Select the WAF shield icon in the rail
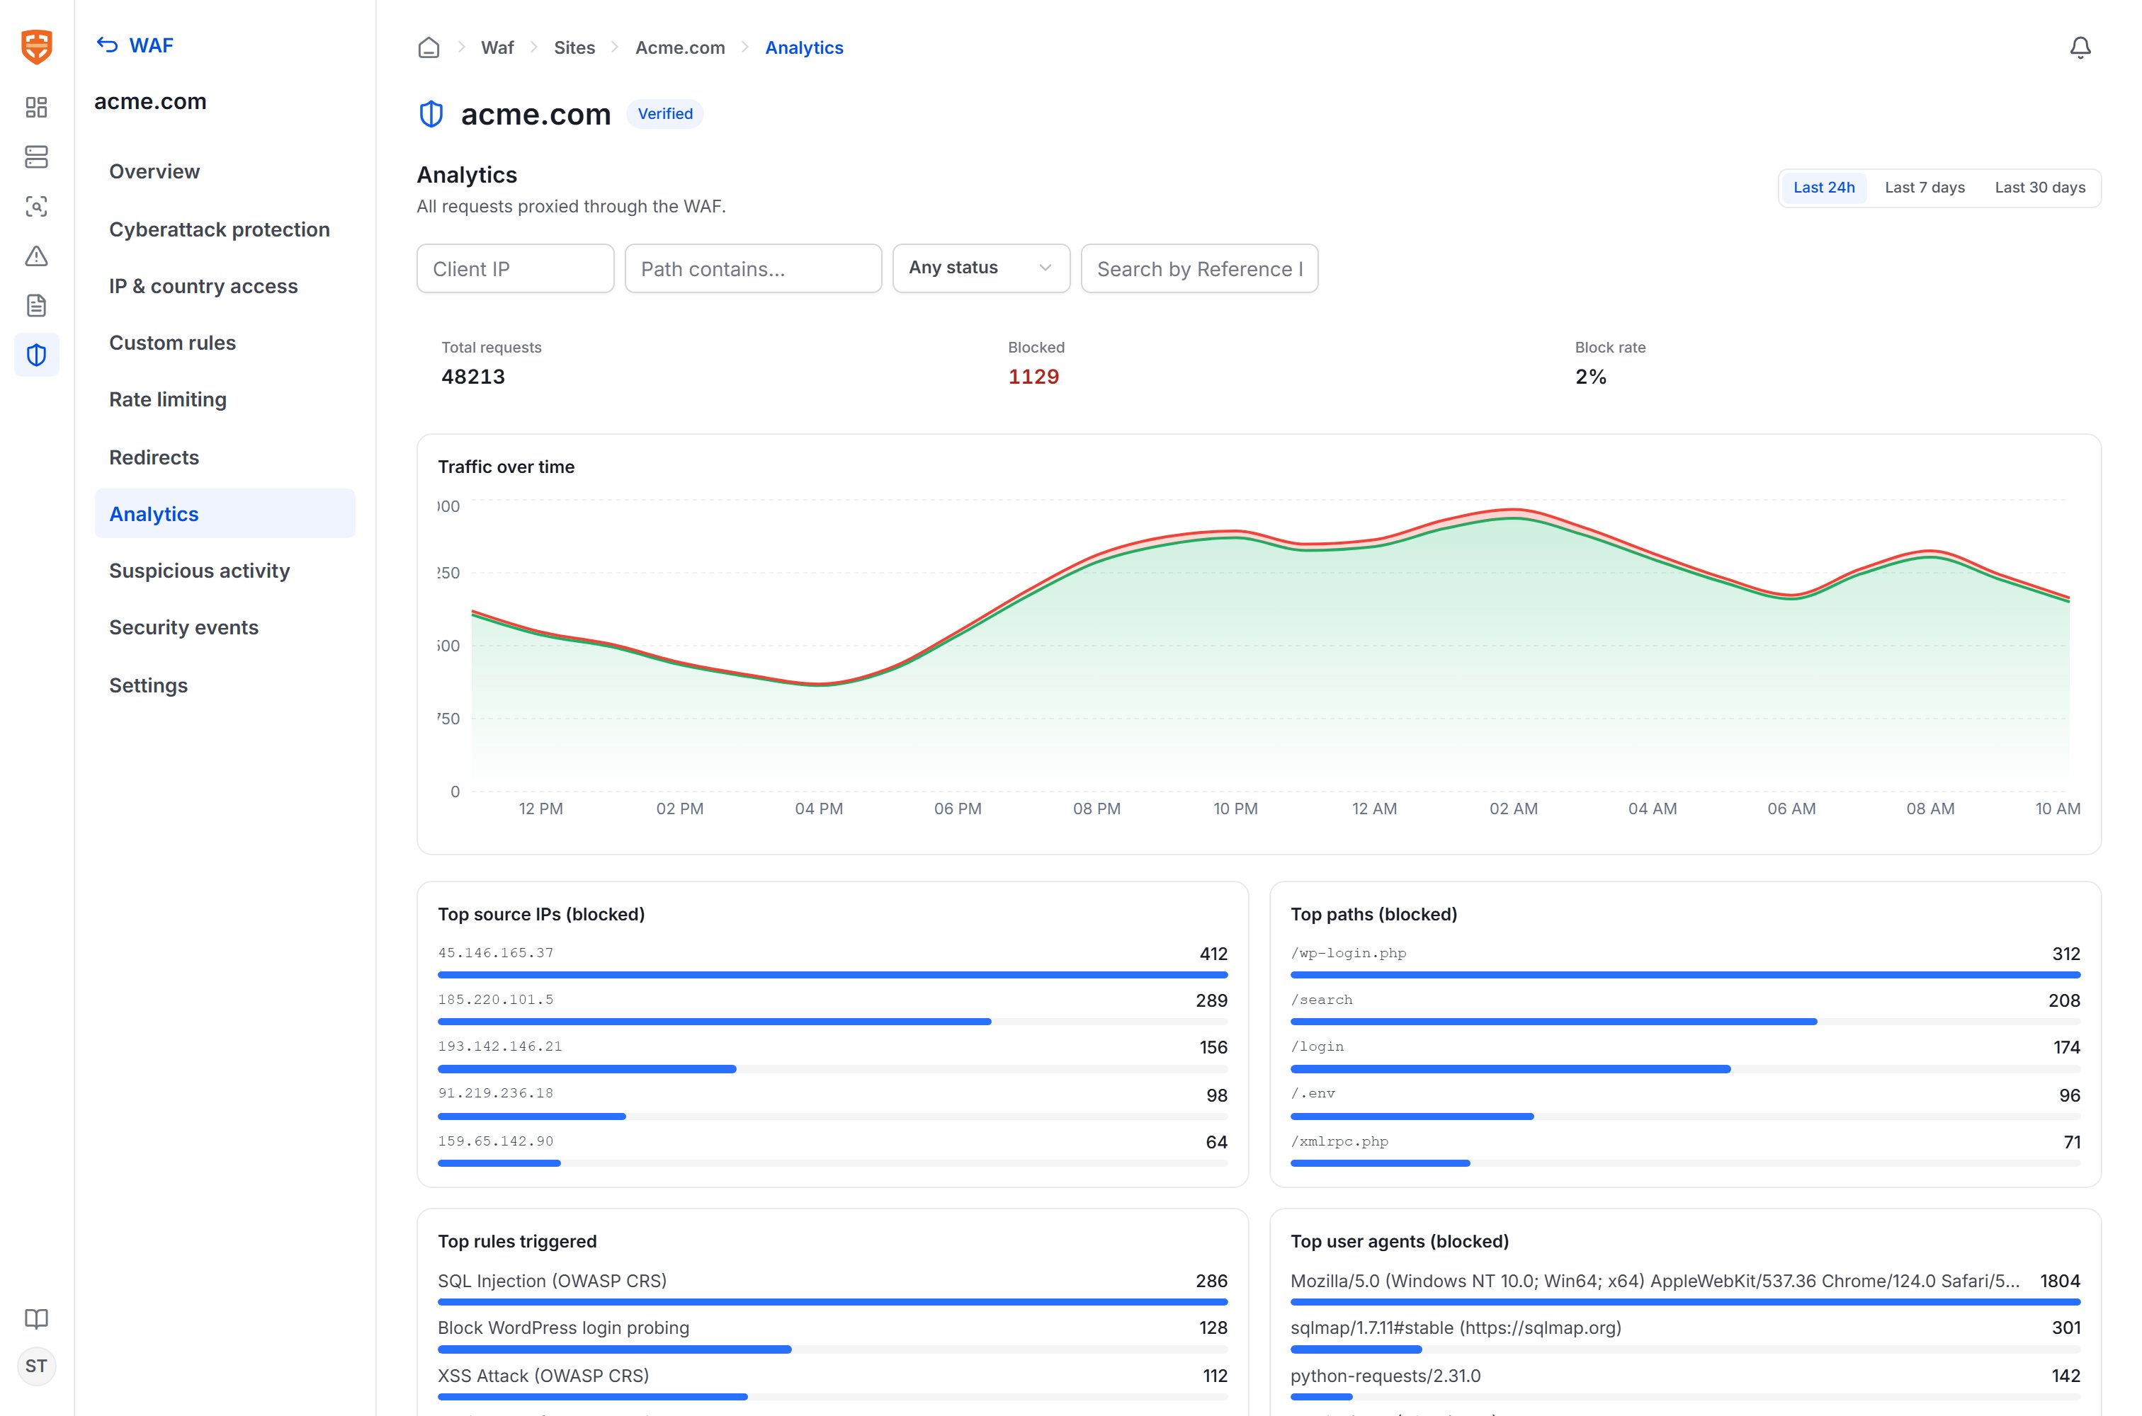 36,355
